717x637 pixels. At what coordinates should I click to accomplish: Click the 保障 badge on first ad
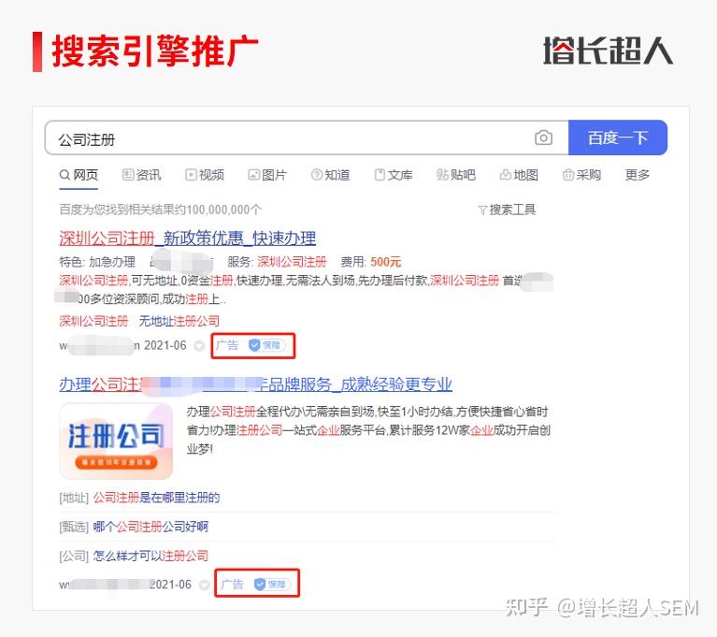266,345
